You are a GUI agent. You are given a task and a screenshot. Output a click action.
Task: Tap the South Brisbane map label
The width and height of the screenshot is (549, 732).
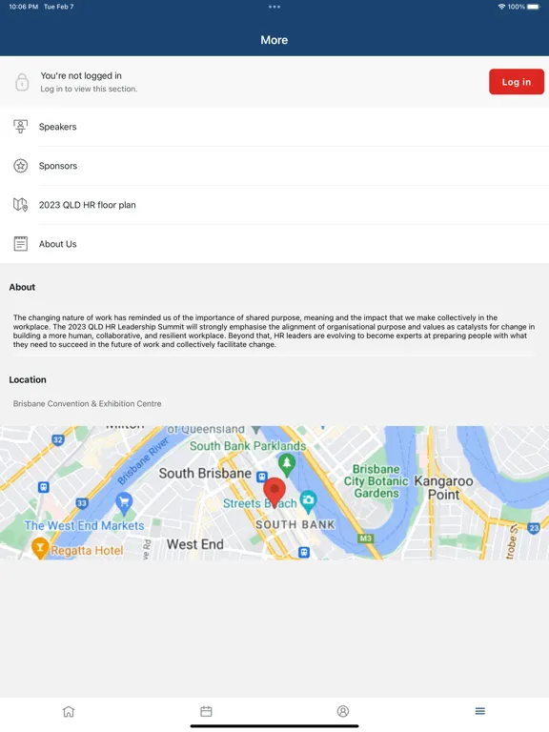pos(205,474)
